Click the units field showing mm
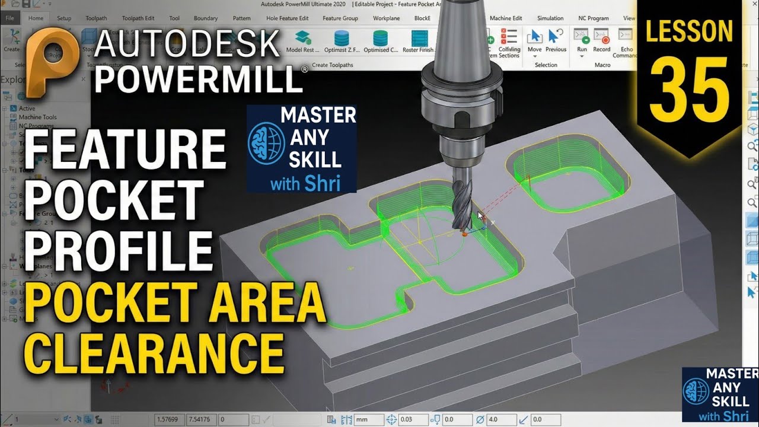 (369, 420)
